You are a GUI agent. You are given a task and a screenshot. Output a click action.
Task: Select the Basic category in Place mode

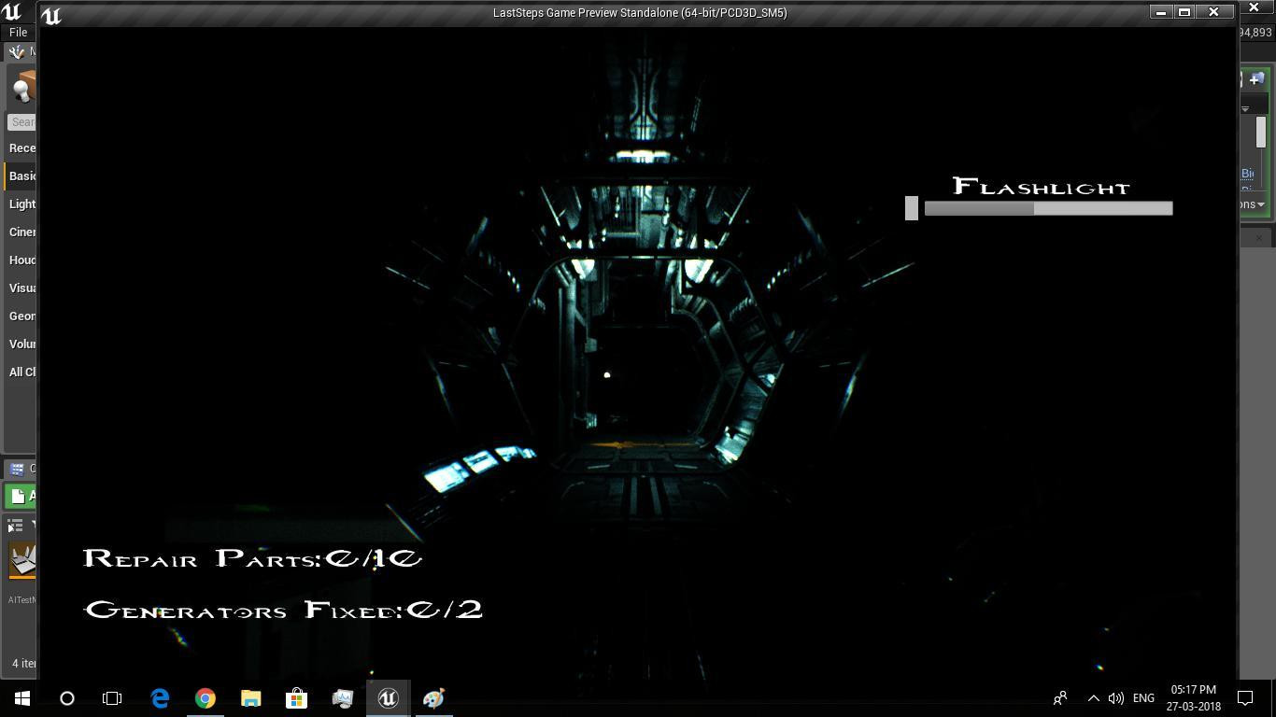21,176
